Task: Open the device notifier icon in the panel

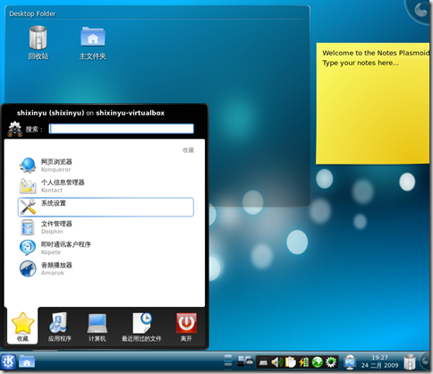Action: tap(245, 361)
